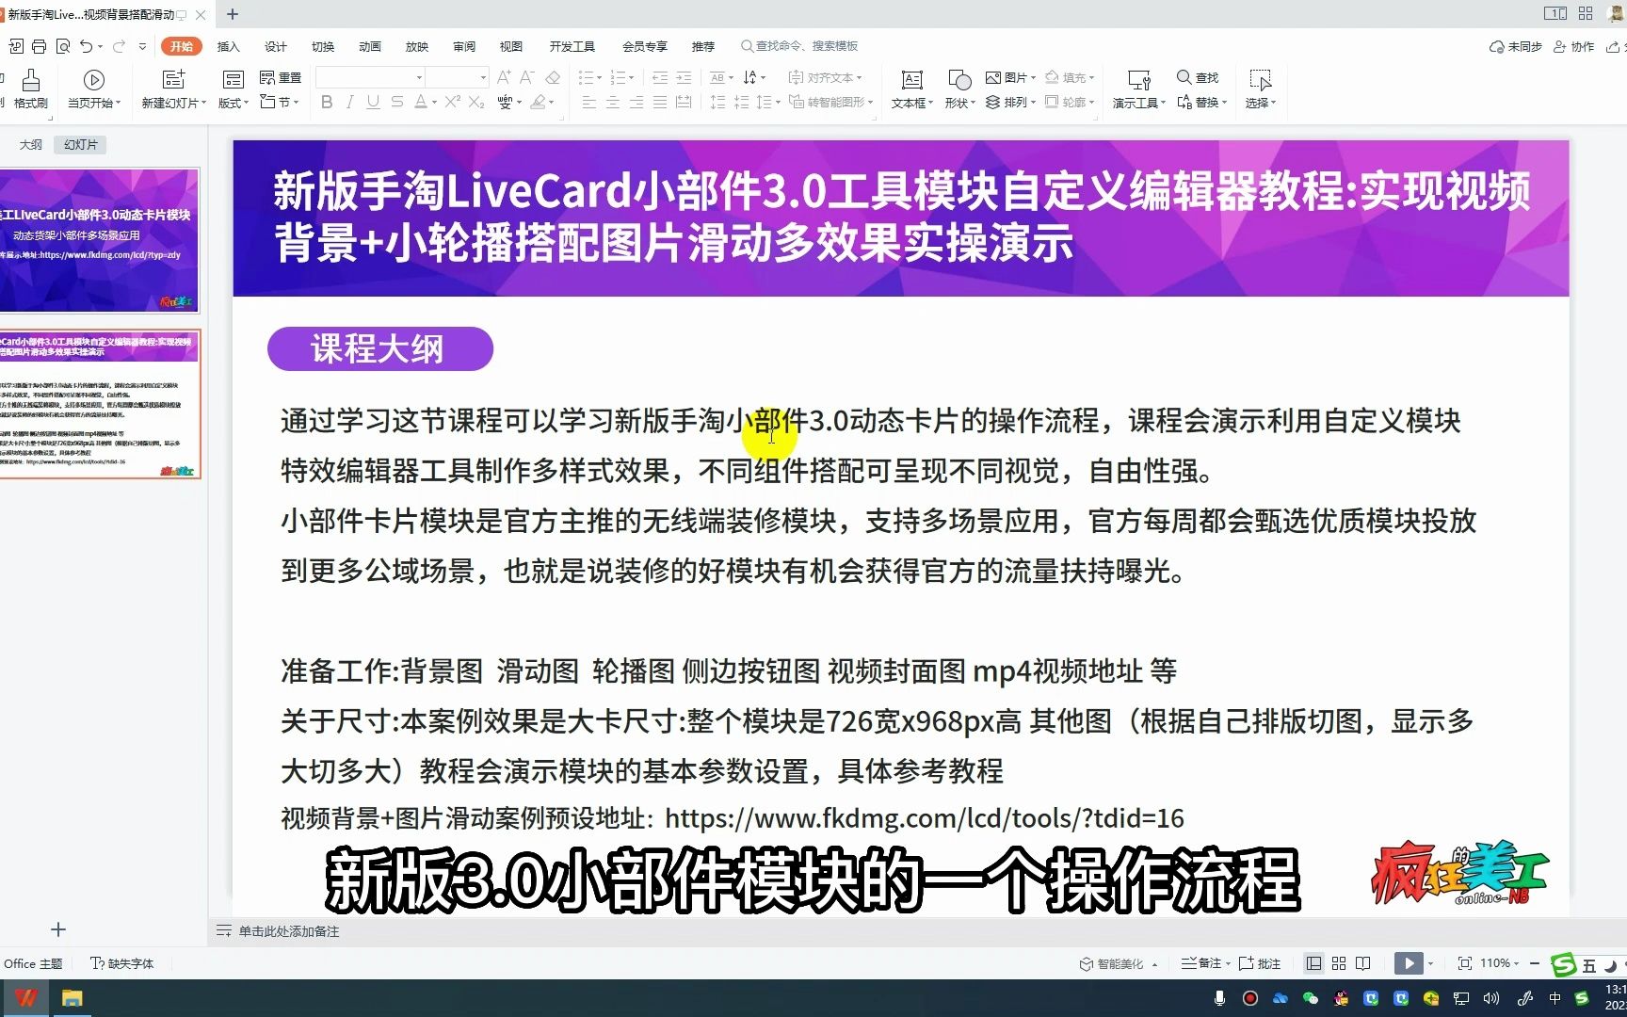Toggle align text left
This screenshot has width=1627, height=1017.
[589, 102]
